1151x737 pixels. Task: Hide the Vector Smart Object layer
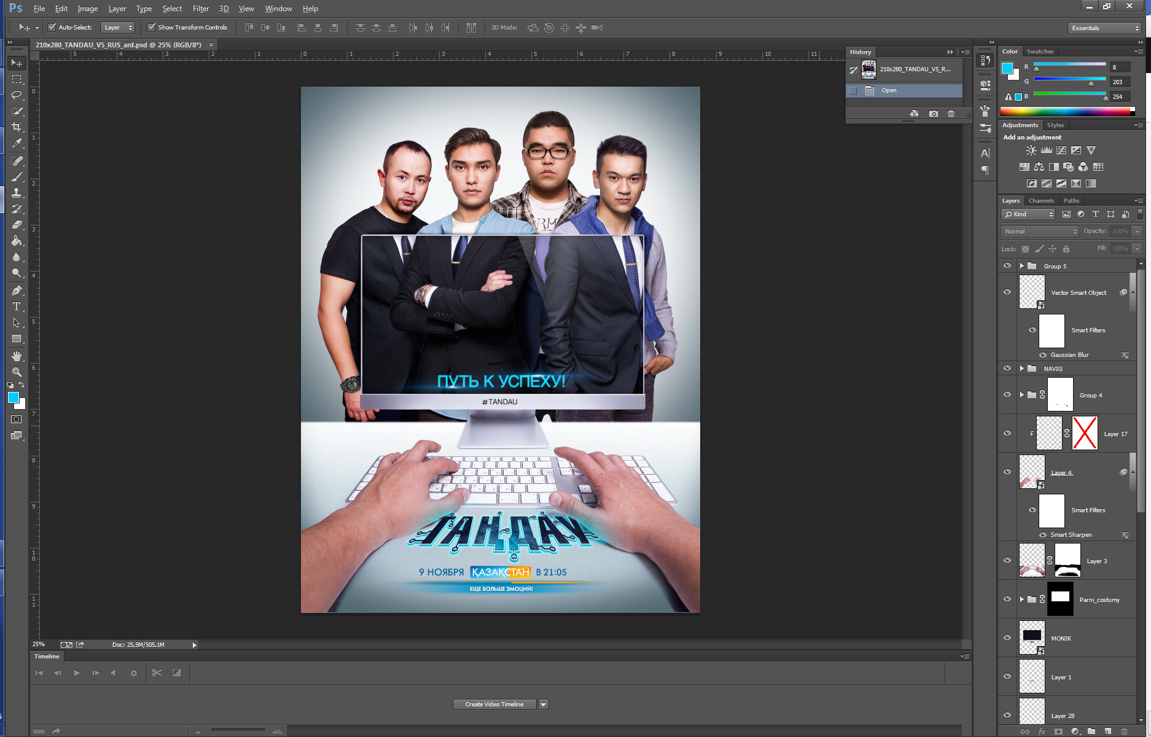[x=1007, y=292]
